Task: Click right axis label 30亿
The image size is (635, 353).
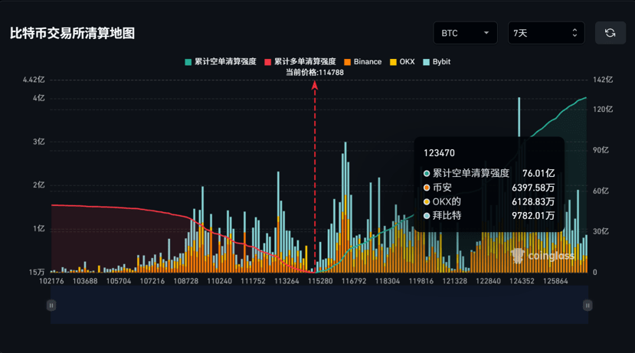Action: (601, 231)
